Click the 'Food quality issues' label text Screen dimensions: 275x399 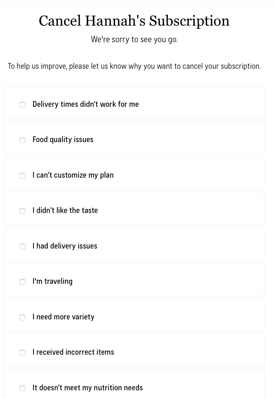pos(63,140)
